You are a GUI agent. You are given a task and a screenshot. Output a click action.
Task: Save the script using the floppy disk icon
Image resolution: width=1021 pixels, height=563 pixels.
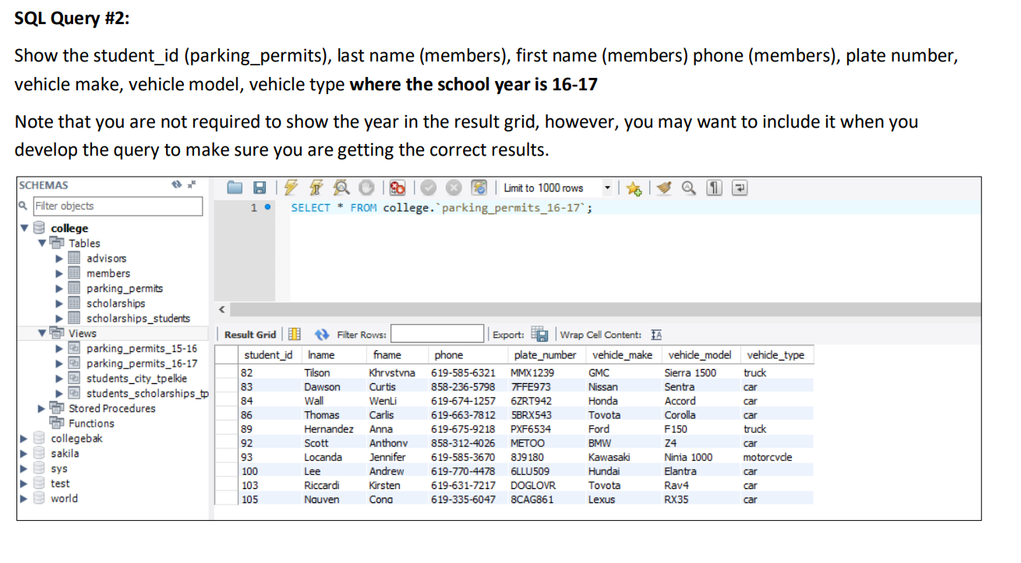coord(260,188)
